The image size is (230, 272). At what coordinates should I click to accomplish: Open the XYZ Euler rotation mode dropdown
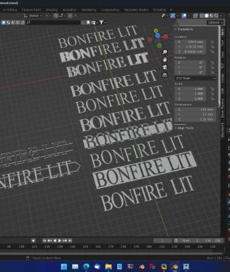pos(196,78)
